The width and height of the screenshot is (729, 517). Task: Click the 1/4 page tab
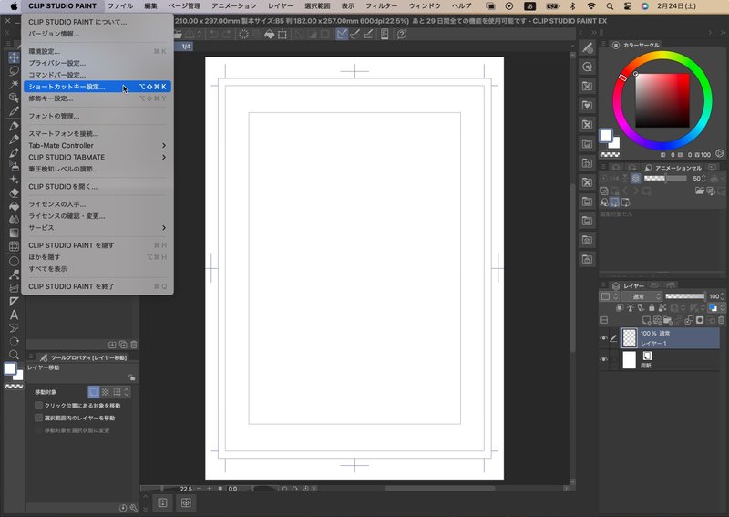pyautogui.click(x=186, y=47)
